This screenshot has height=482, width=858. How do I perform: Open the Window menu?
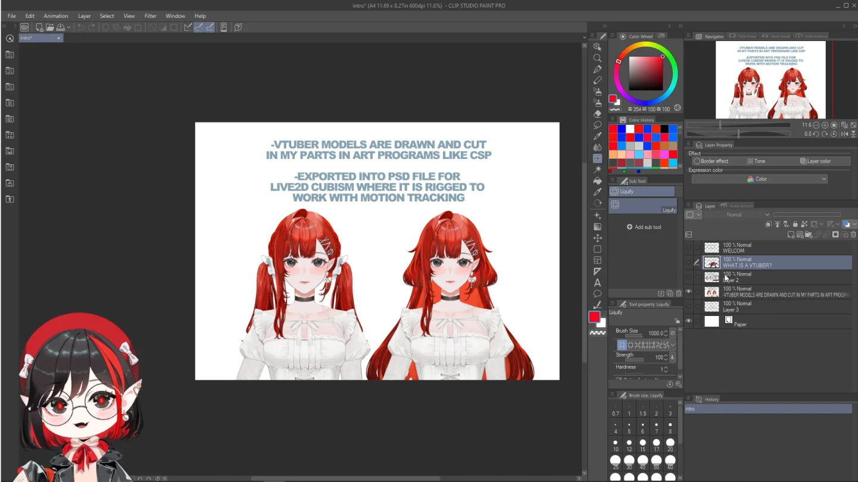[x=175, y=16]
